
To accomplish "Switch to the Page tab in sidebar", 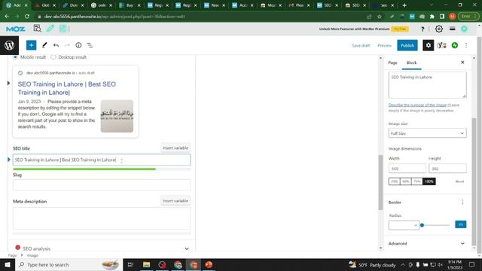I will [392, 62].
